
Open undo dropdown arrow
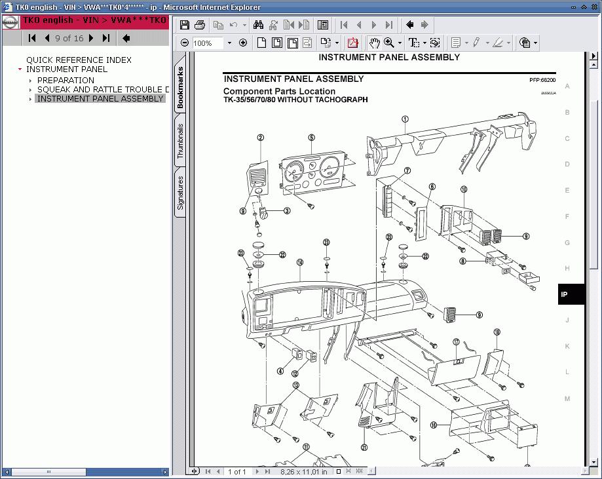click(x=244, y=26)
